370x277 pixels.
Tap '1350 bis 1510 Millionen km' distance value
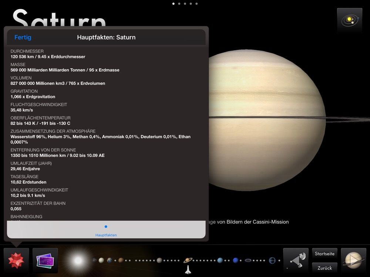tap(38, 155)
